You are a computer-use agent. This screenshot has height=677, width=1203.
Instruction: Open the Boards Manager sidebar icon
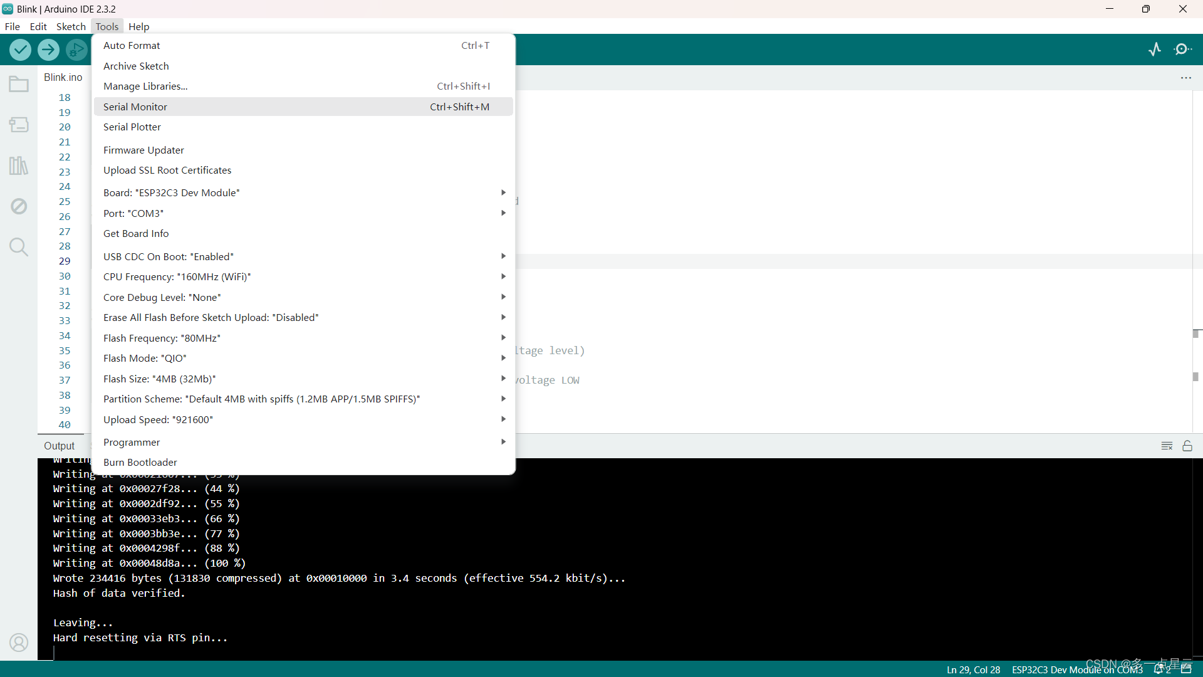(19, 125)
